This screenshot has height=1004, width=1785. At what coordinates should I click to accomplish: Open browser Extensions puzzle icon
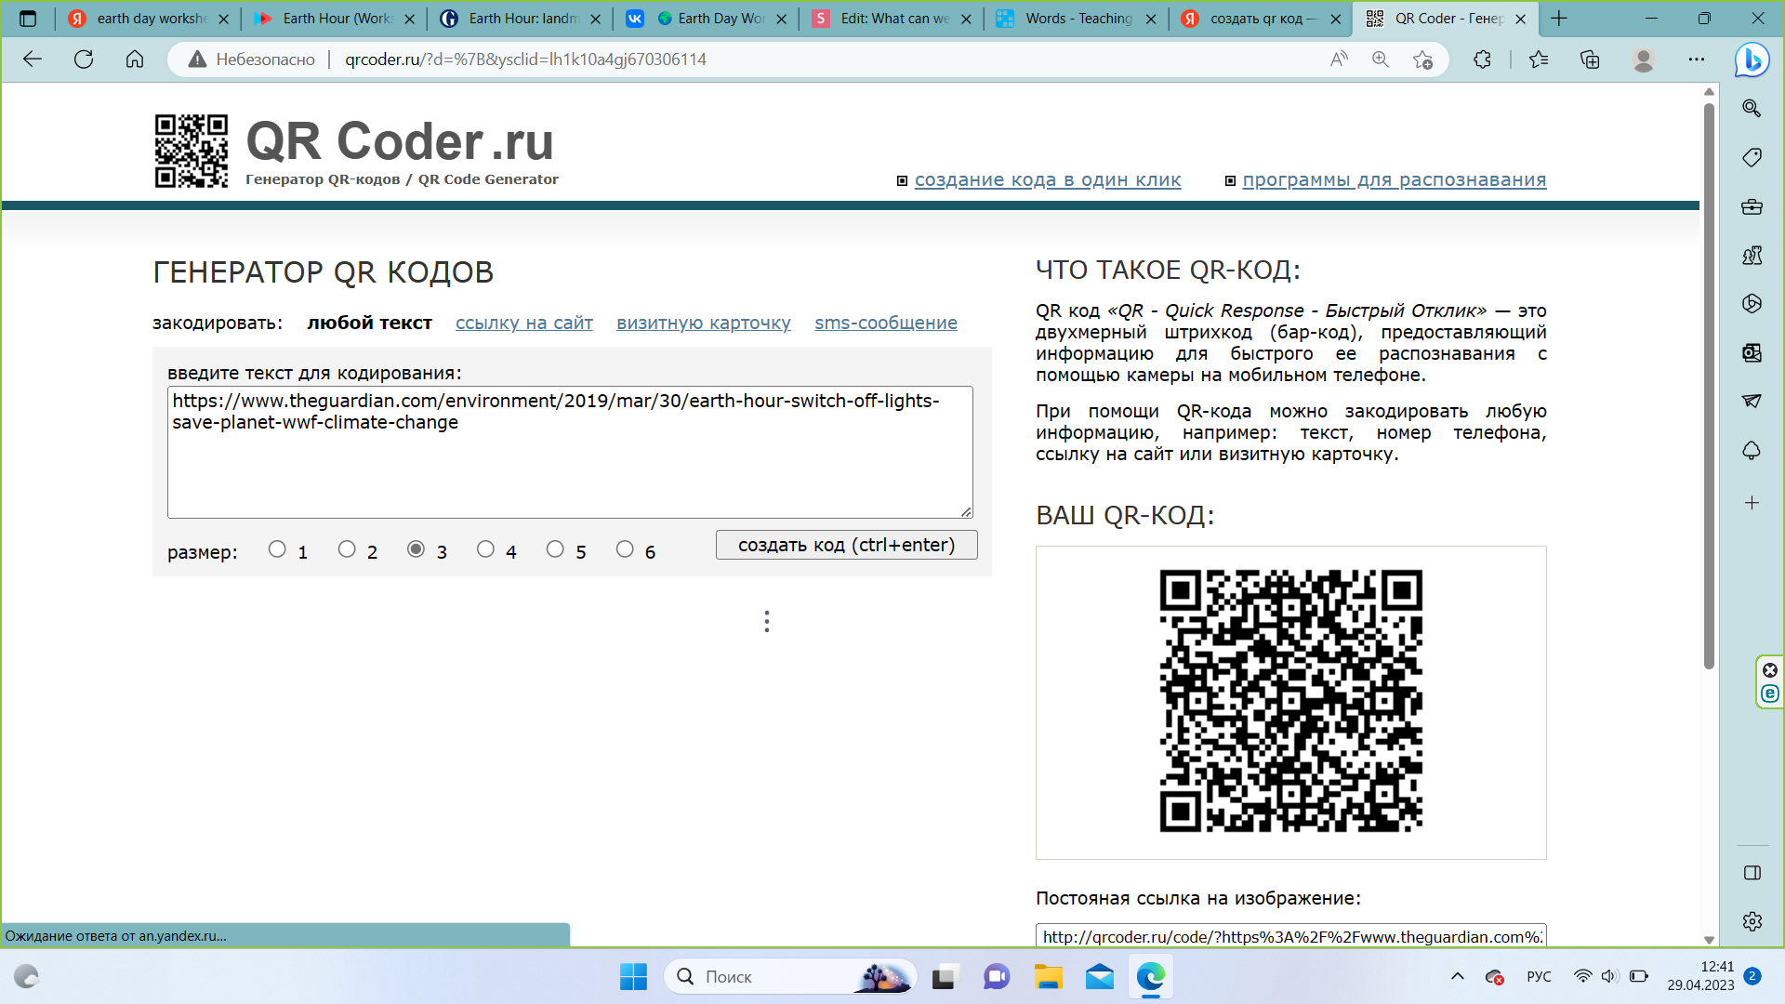1482,59
